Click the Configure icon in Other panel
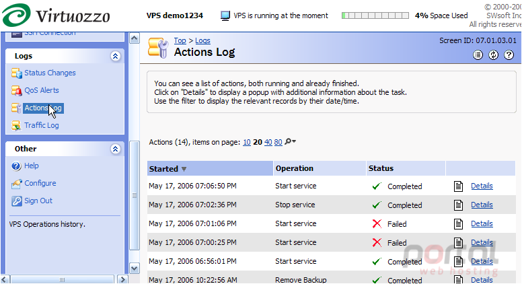Image resolution: width=522 pixels, height=284 pixels. tap(16, 184)
